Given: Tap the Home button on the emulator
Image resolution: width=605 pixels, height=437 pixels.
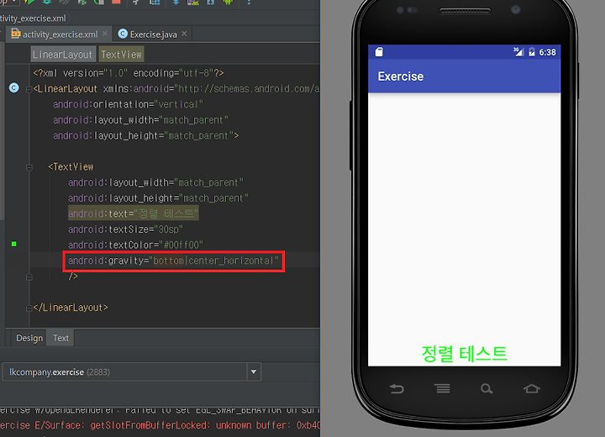Looking at the screenshot, I should (x=532, y=388).
